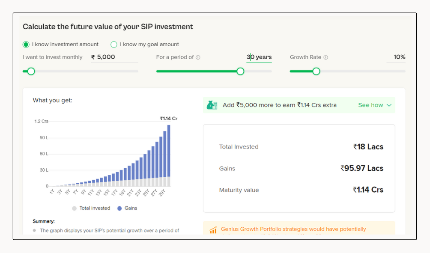Expand the 'See how' chevron arrow
This screenshot has width=430, height=253.
click(389, 105)
